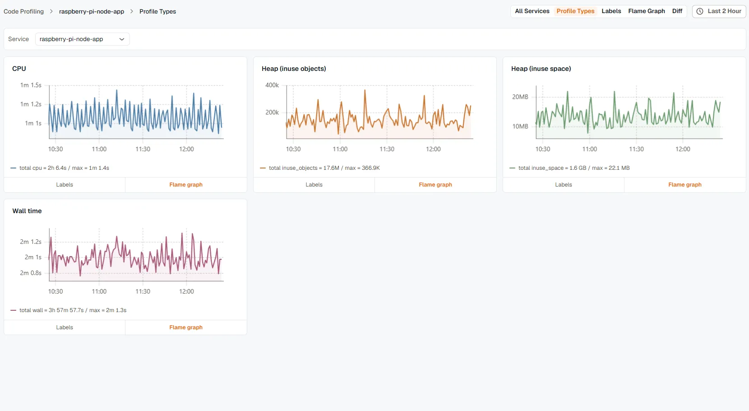This screenshot has height=411, width=749.
Task: Switch to the All Services tab
Action: (532, 11)
